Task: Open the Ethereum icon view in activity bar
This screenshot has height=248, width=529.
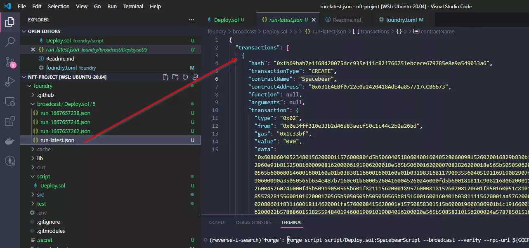Action: 10,161
